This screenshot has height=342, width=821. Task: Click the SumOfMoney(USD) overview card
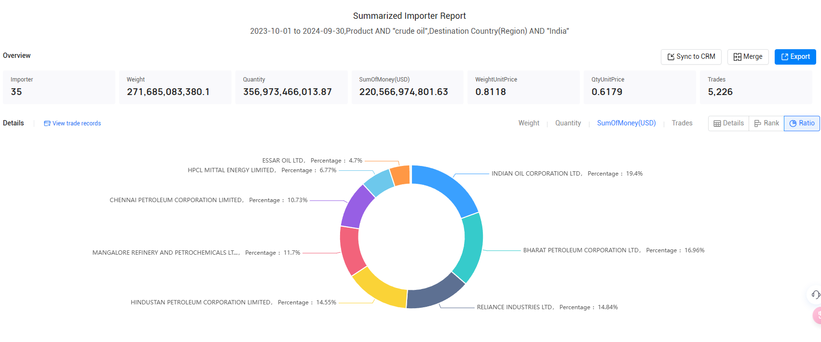click(408, 87)
